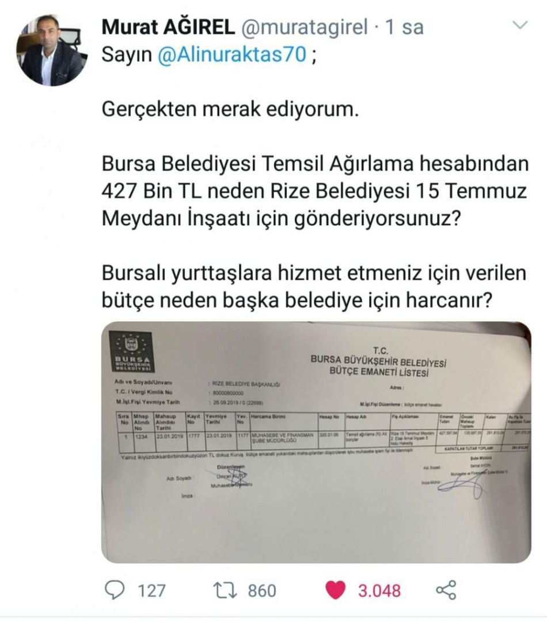Tap the retweet arrows icon
Viewport: 547px width, 622px height.
click(225, 590)
